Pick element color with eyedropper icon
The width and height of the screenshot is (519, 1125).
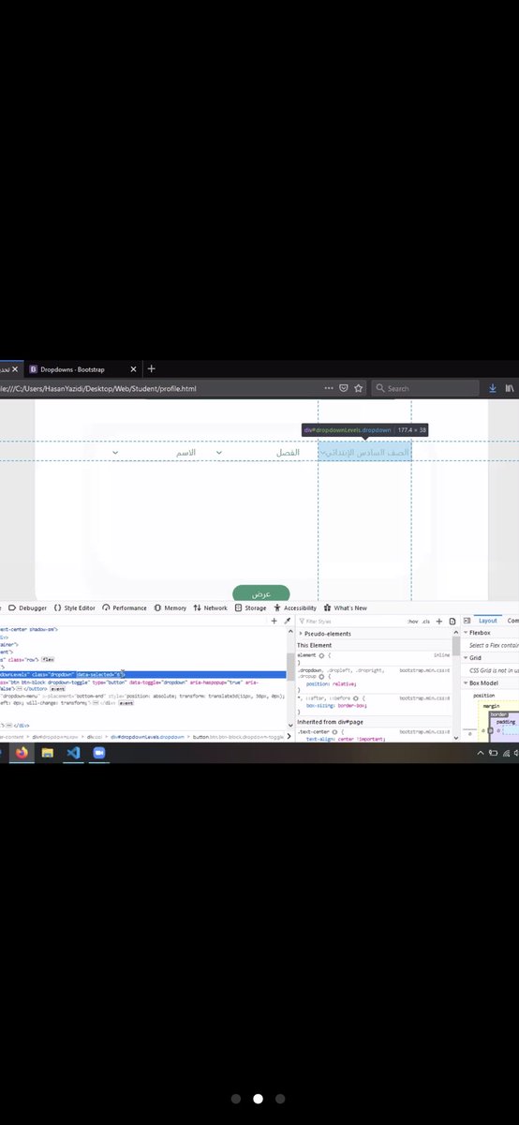[288, 622]
